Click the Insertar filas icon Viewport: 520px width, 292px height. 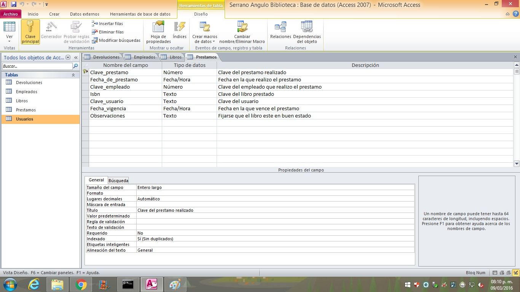point(95,24)
